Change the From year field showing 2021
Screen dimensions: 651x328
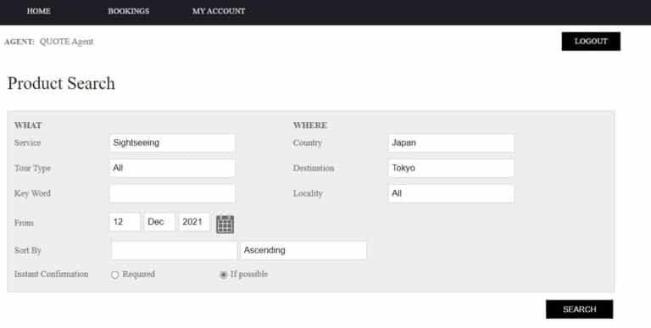click(194, 222)
